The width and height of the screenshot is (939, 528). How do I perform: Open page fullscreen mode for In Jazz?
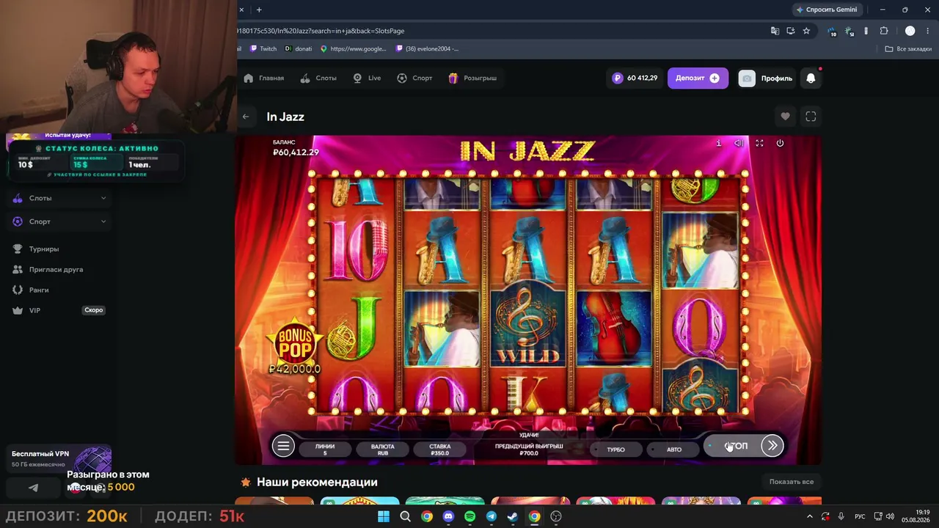click(811, 117)
